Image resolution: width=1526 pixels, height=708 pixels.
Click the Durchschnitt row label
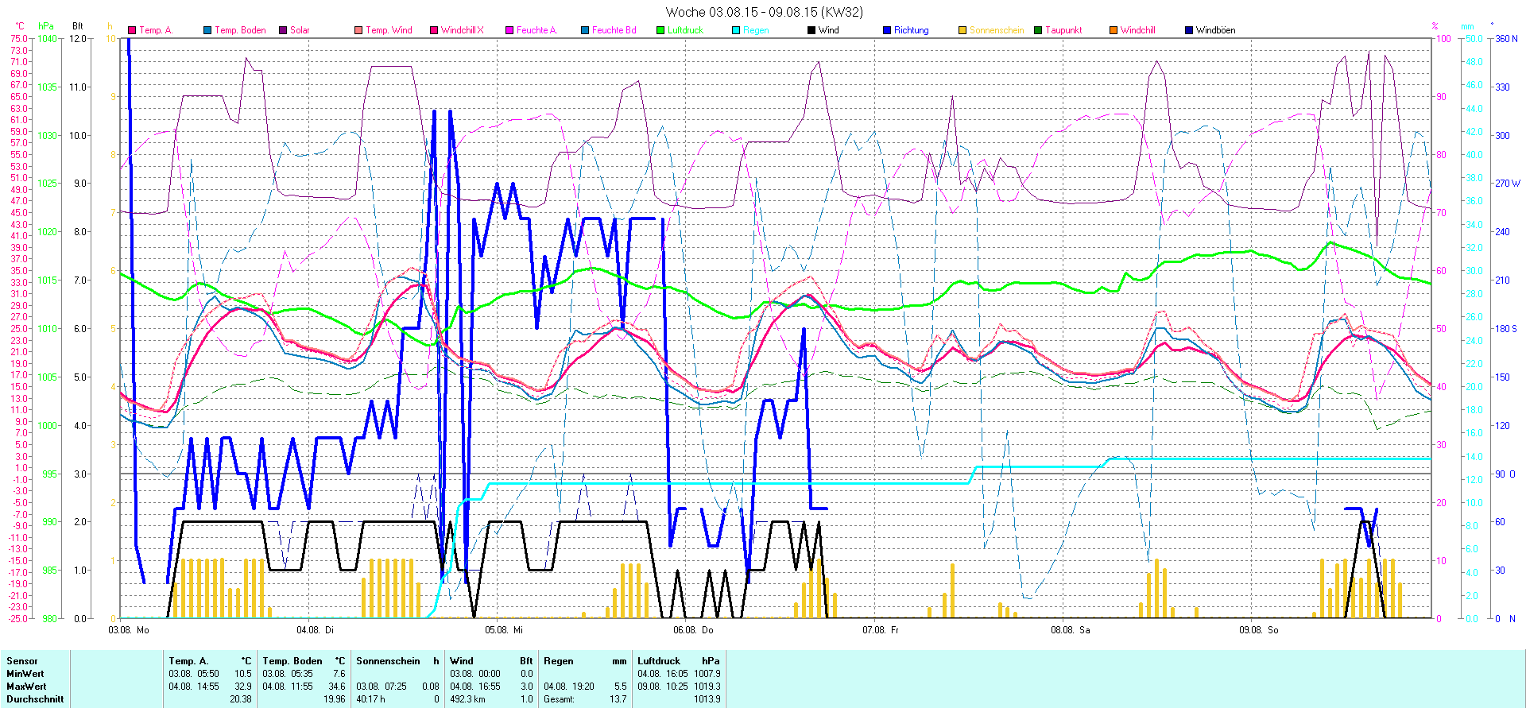(35, 699)
